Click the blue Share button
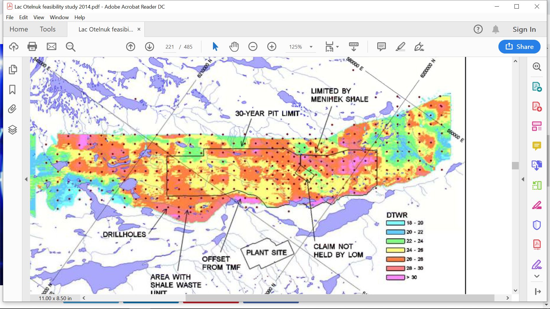Image resolution: width=550 pixels, height=309 pixels. pos(519,47)
